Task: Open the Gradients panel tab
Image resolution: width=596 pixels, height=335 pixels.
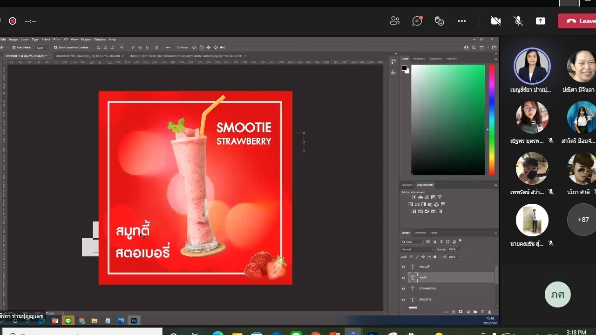Action: pyautogui.click(x=435, y=59)
